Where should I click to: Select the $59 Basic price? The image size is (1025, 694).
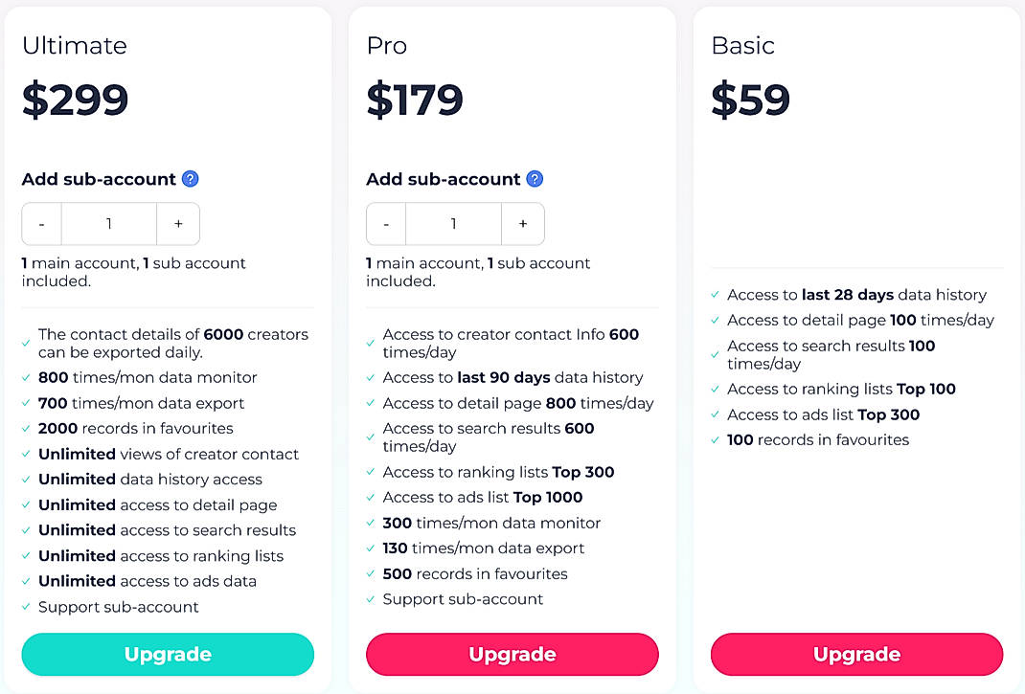(750, 101)
